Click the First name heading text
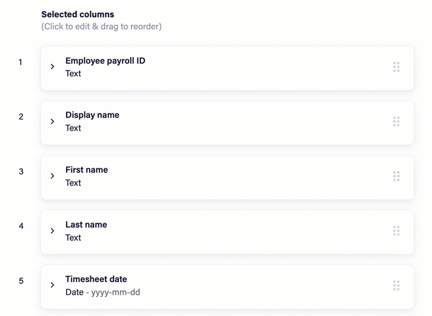432x316 pixels. tap(86, 170)
